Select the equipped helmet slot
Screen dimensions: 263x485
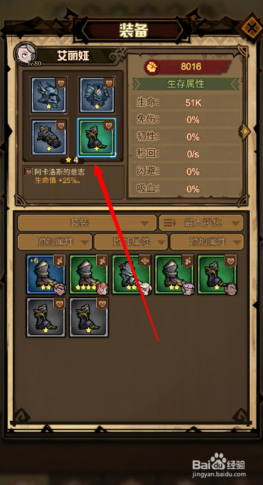(49, 95)
